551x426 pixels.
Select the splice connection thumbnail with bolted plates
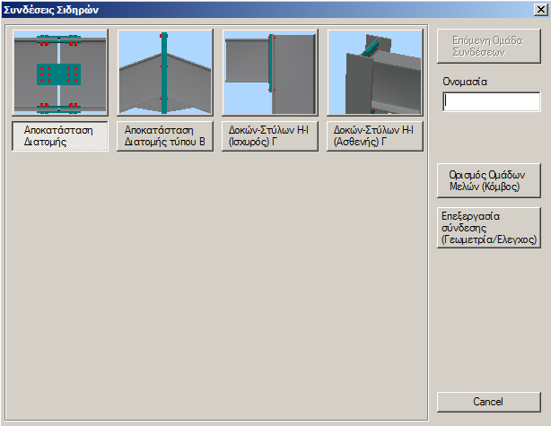tap(60, 73)
